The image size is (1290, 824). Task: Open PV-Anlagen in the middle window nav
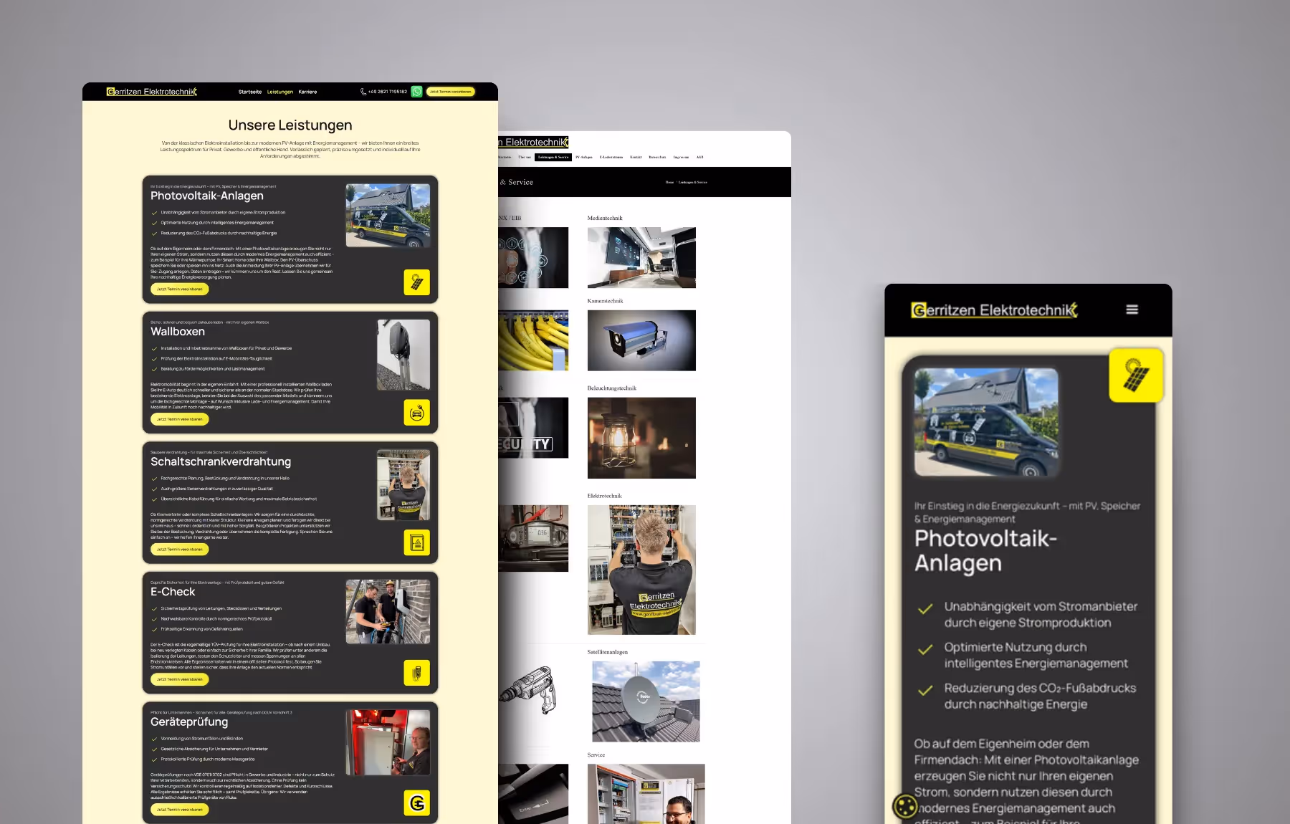pos(584,157)
